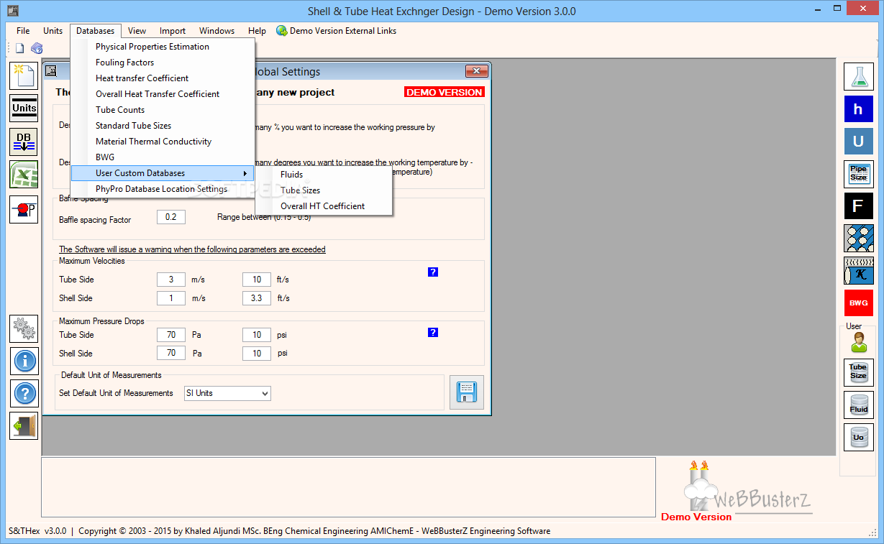Open the K thermal conductivity icon

point(858,271)
